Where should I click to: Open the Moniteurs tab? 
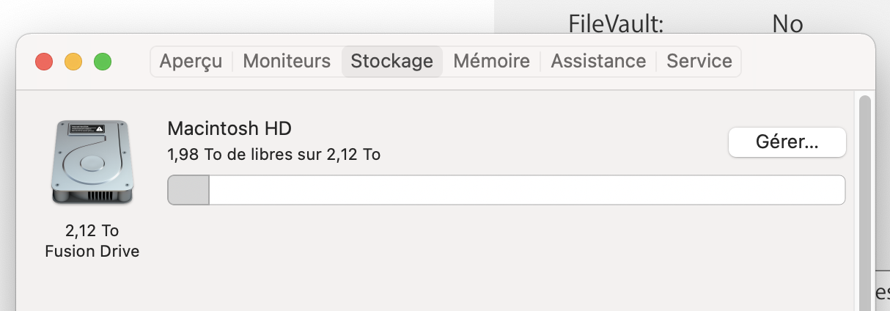coord(287,61)
